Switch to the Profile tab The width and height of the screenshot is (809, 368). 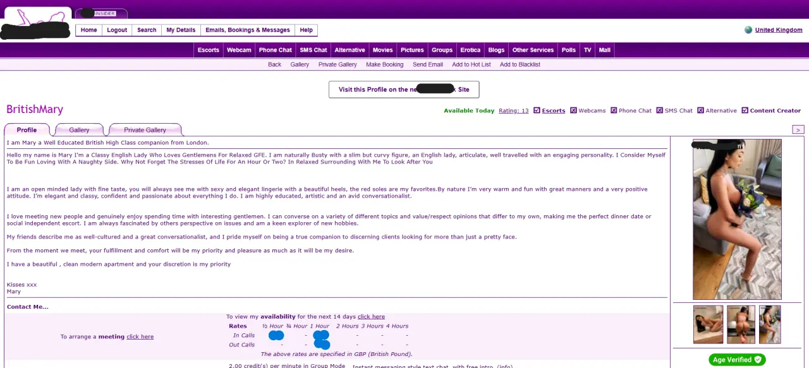[x=27, y=130]
